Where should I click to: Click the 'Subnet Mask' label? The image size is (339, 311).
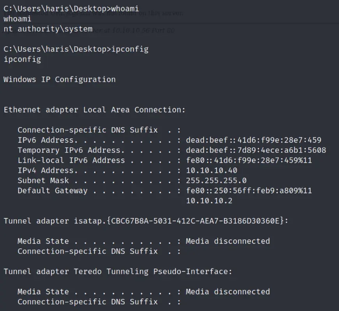tap(43, 180)
